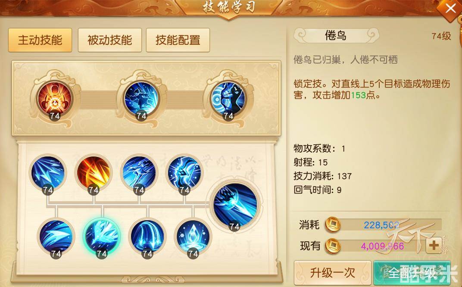The image size is (462, 287).
Task: Pick the blue sweeping wind slash skill
Action: [56, 236]
